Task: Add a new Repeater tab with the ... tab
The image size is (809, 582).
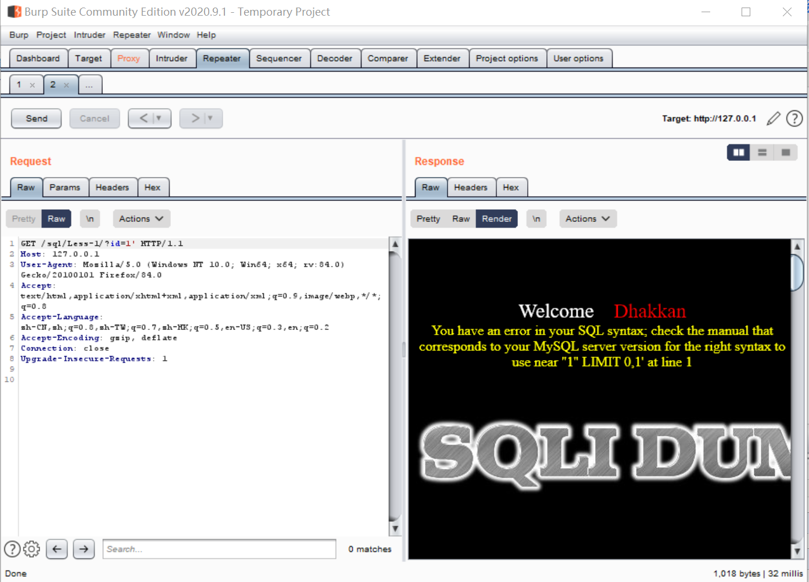Action: [x=90, y=85]
